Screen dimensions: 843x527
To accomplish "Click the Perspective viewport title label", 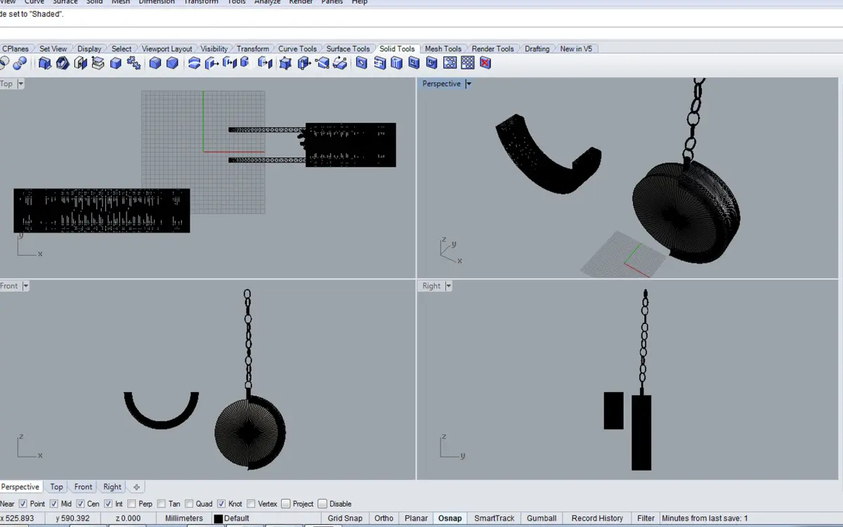I will tap(441, 84).
